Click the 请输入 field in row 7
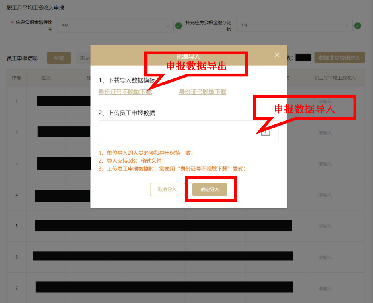373x303 pixels. click(x=325, y=288)
